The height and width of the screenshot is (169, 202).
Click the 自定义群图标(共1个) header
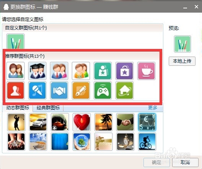[x=83, y=28]
